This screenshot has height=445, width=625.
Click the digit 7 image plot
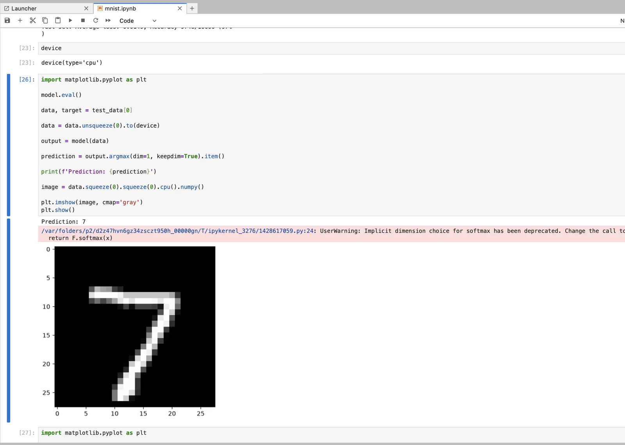(135, 327)
